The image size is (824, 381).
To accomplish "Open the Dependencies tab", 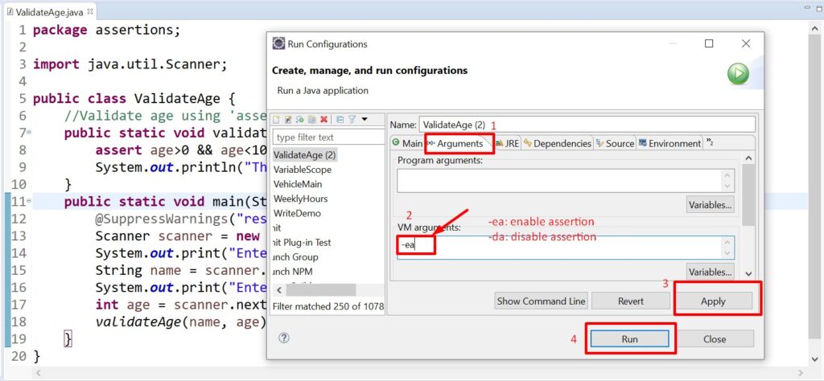I will 558,143.
